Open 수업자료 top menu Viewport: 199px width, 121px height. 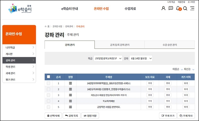(x=130, y=9)
